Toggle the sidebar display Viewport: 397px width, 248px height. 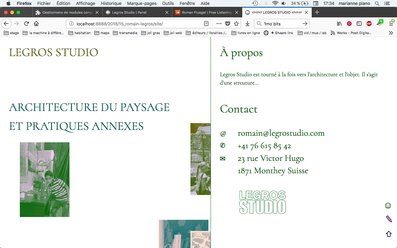click(359, 24)
